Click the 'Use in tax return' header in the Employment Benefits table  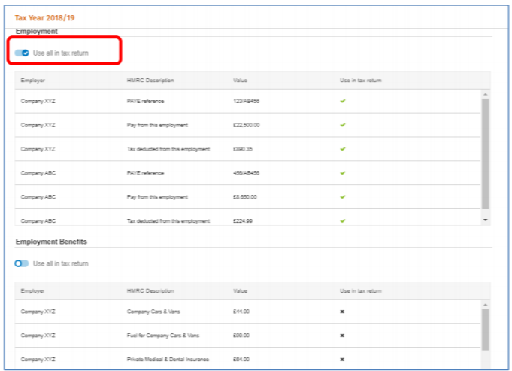[360, 291]
